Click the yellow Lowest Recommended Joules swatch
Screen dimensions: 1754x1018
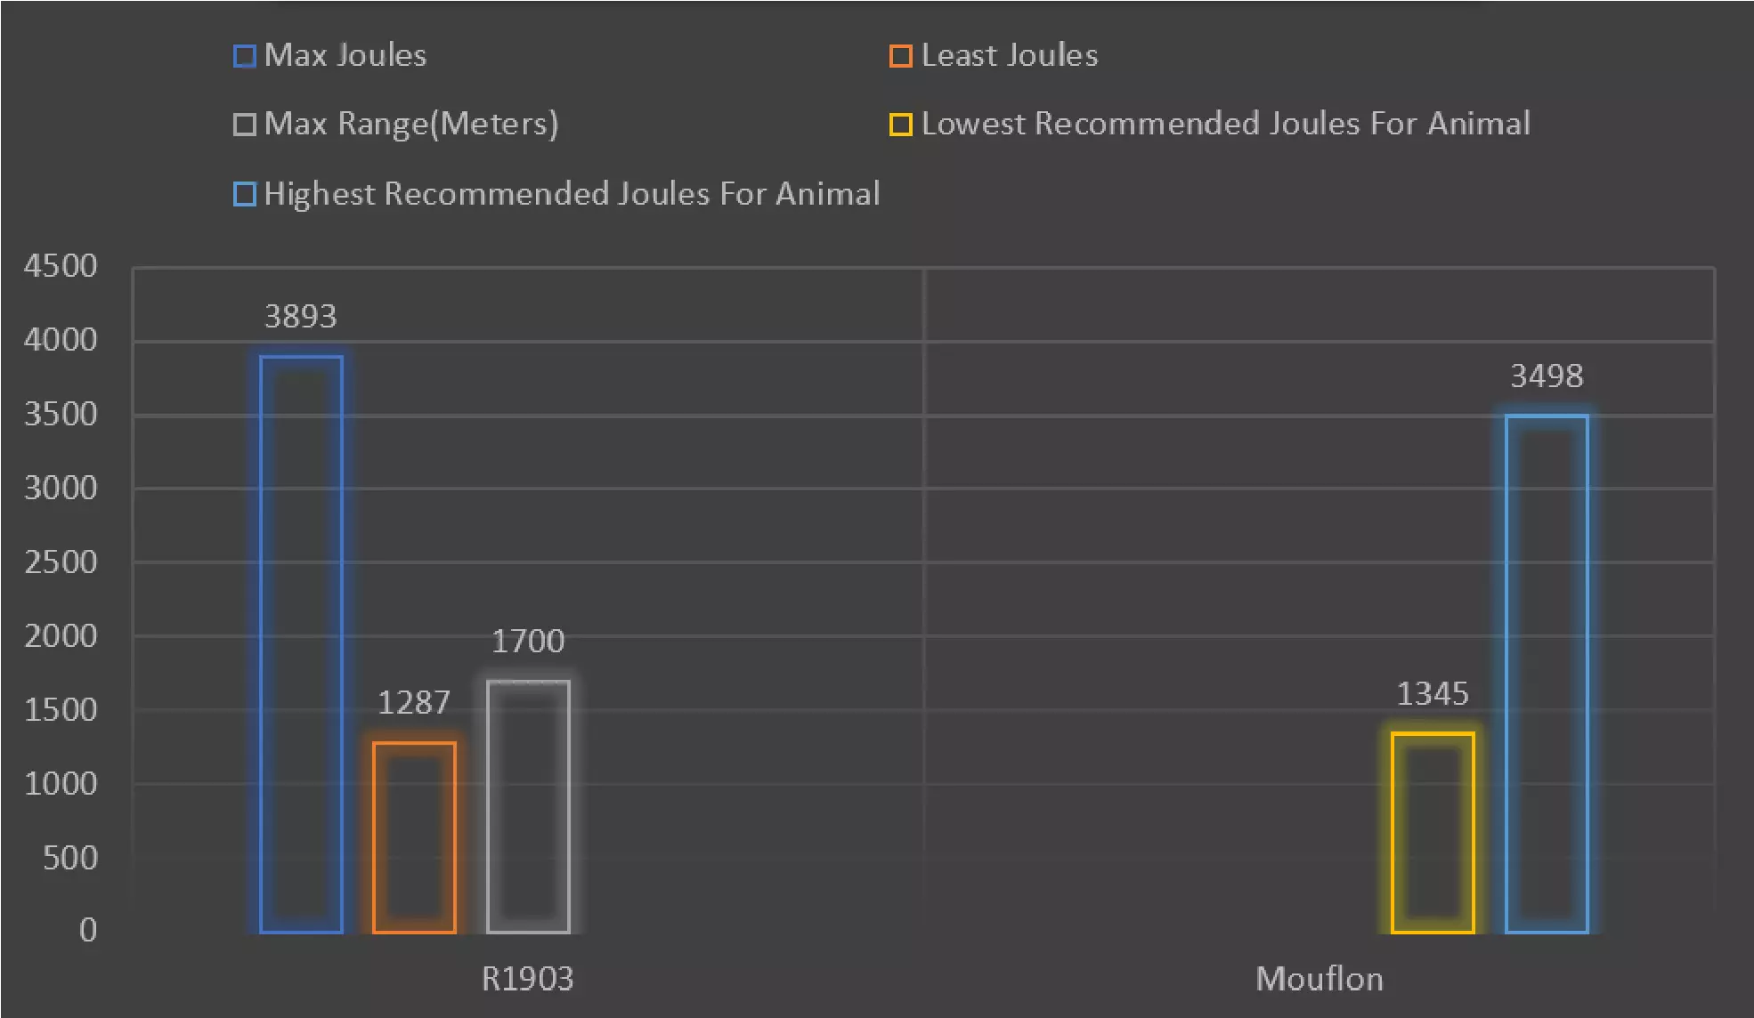tap(900, 125)
